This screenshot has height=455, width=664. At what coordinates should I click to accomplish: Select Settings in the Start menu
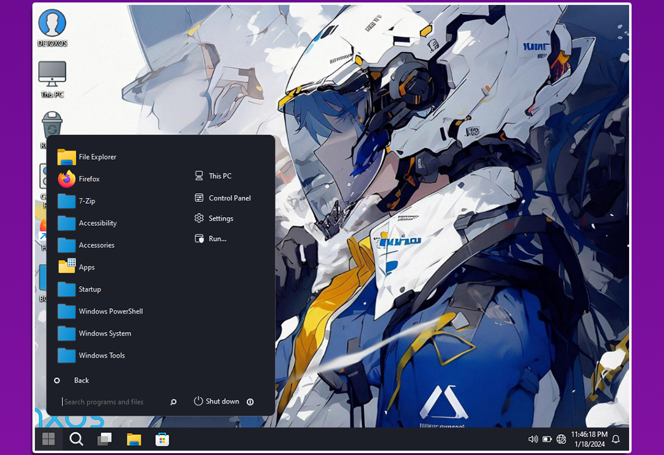[221, 218]
